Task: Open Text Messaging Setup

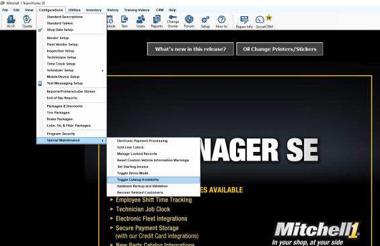Action: (x=71, y=83)
